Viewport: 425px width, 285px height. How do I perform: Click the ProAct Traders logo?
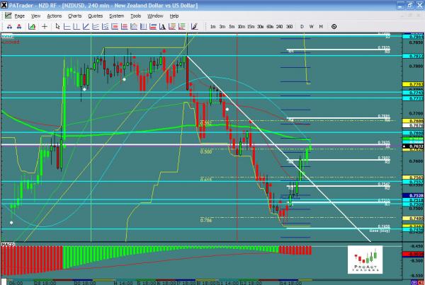click(364, 260)
